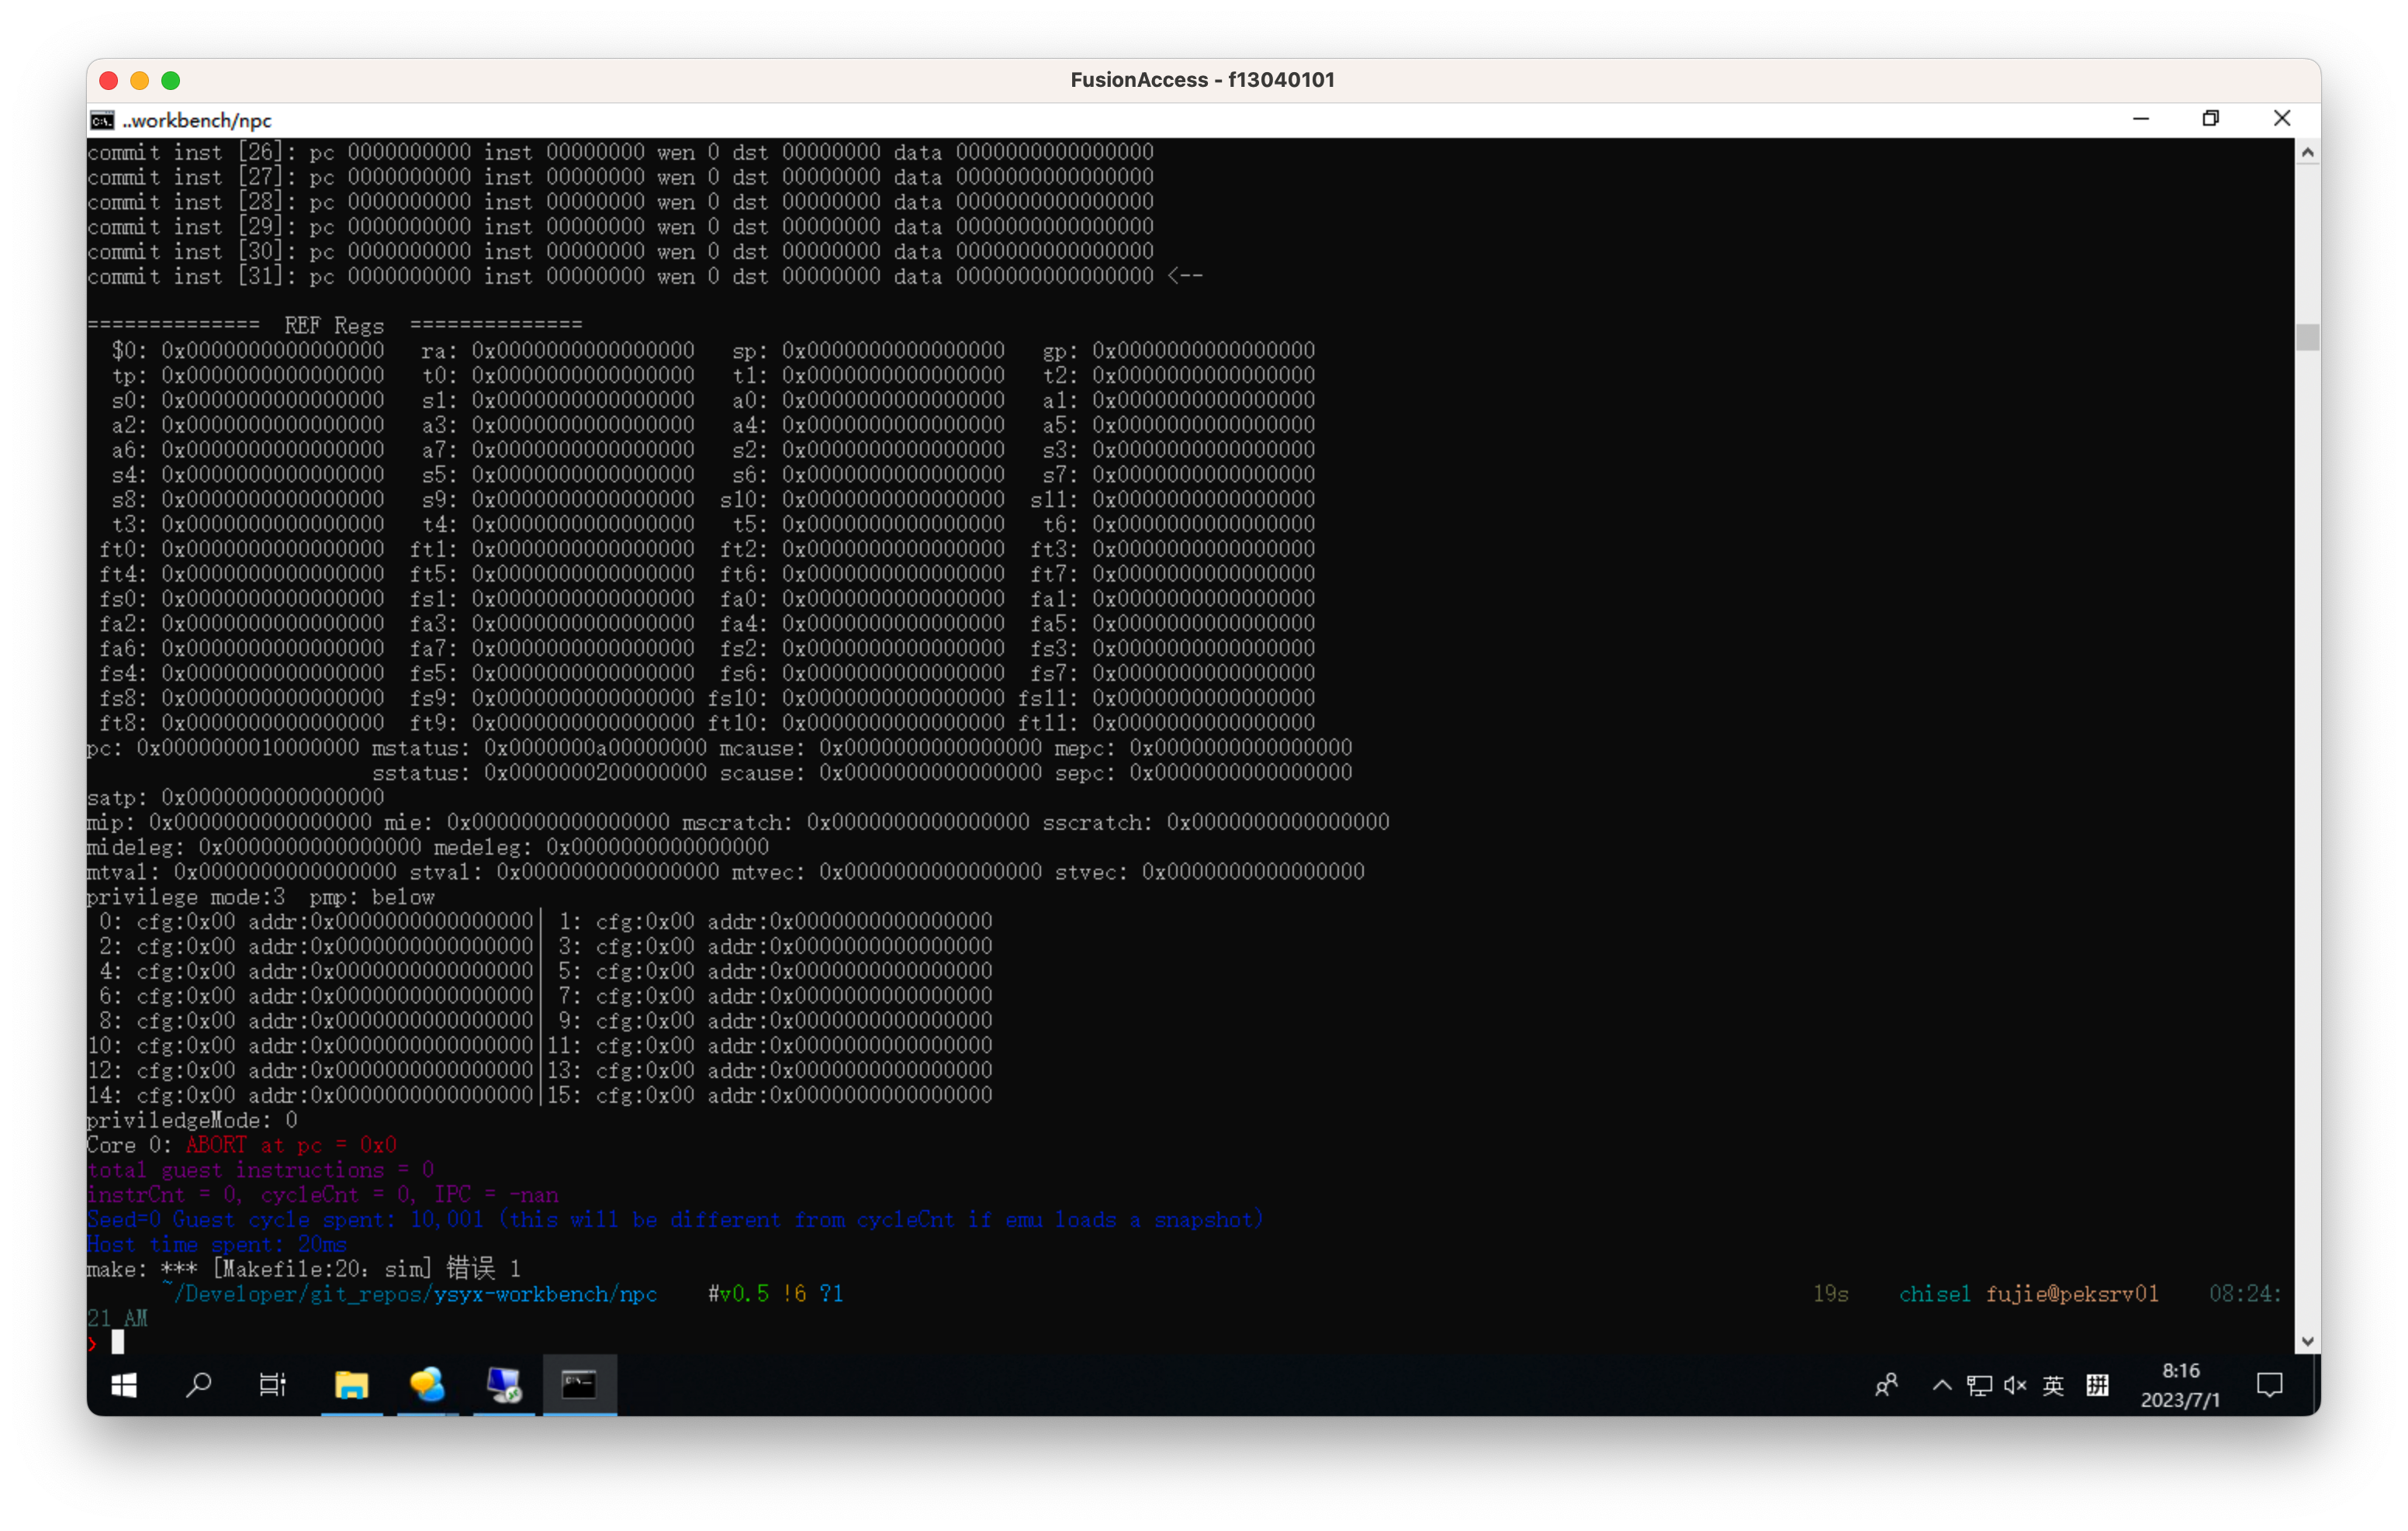The height and width of the screenshot is (1531, 2408).
Task: Switch input language indicator 英
Action: click(x=2053, y=1385)
